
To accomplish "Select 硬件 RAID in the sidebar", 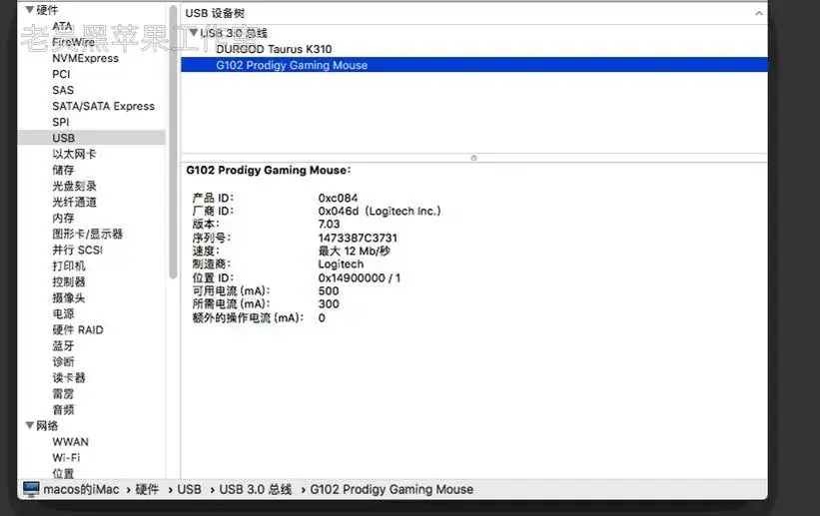I will [78, 330].
